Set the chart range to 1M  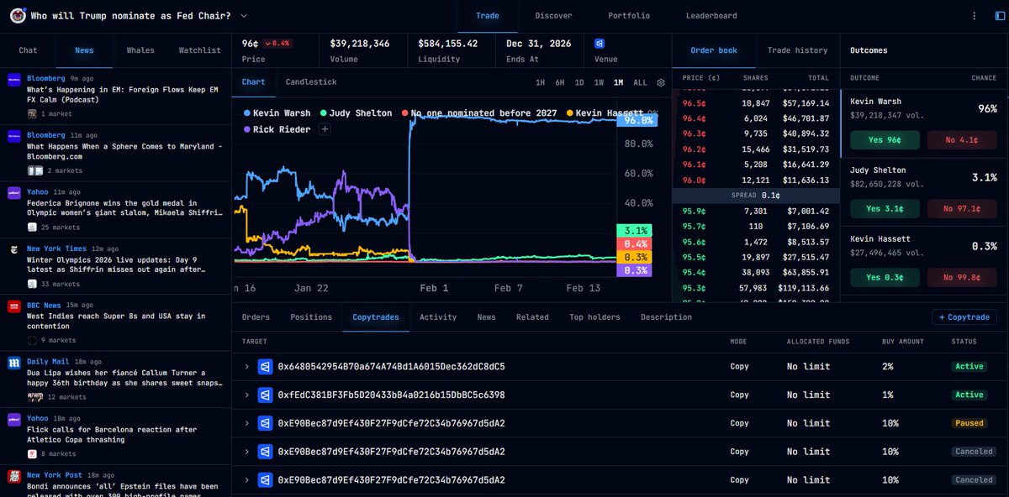click(619, 82)
